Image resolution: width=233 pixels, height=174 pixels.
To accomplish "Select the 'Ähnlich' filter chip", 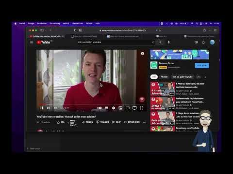I will click(x=164, y=77).
